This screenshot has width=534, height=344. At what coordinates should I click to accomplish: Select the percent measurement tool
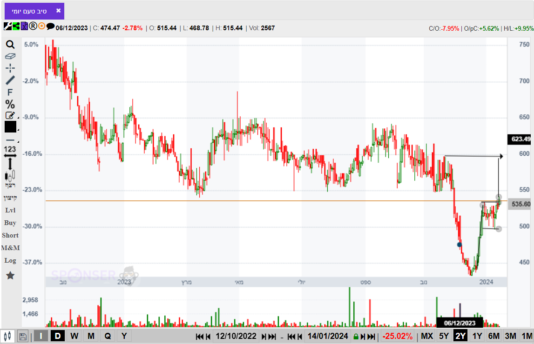pos(10,104)
